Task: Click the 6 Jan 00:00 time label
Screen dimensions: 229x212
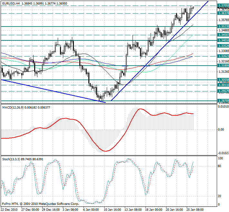Action: tap(91, 210)
